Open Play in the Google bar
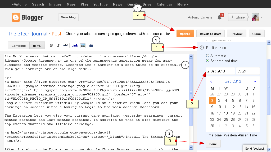271x152 pixels. (x=84, y=4)
